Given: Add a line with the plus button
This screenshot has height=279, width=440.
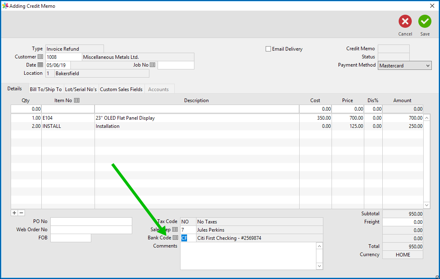Looking at the screenshot, I should pyautogui.click(x=14, y=213).
